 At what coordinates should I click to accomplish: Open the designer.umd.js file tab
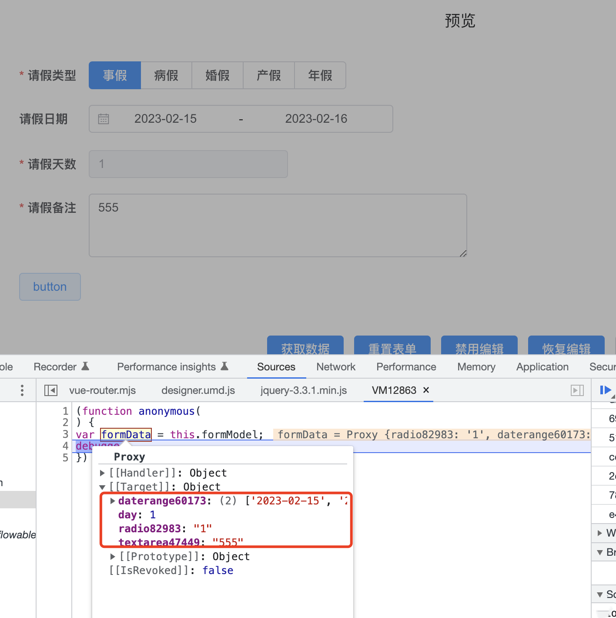coord(198,390)
